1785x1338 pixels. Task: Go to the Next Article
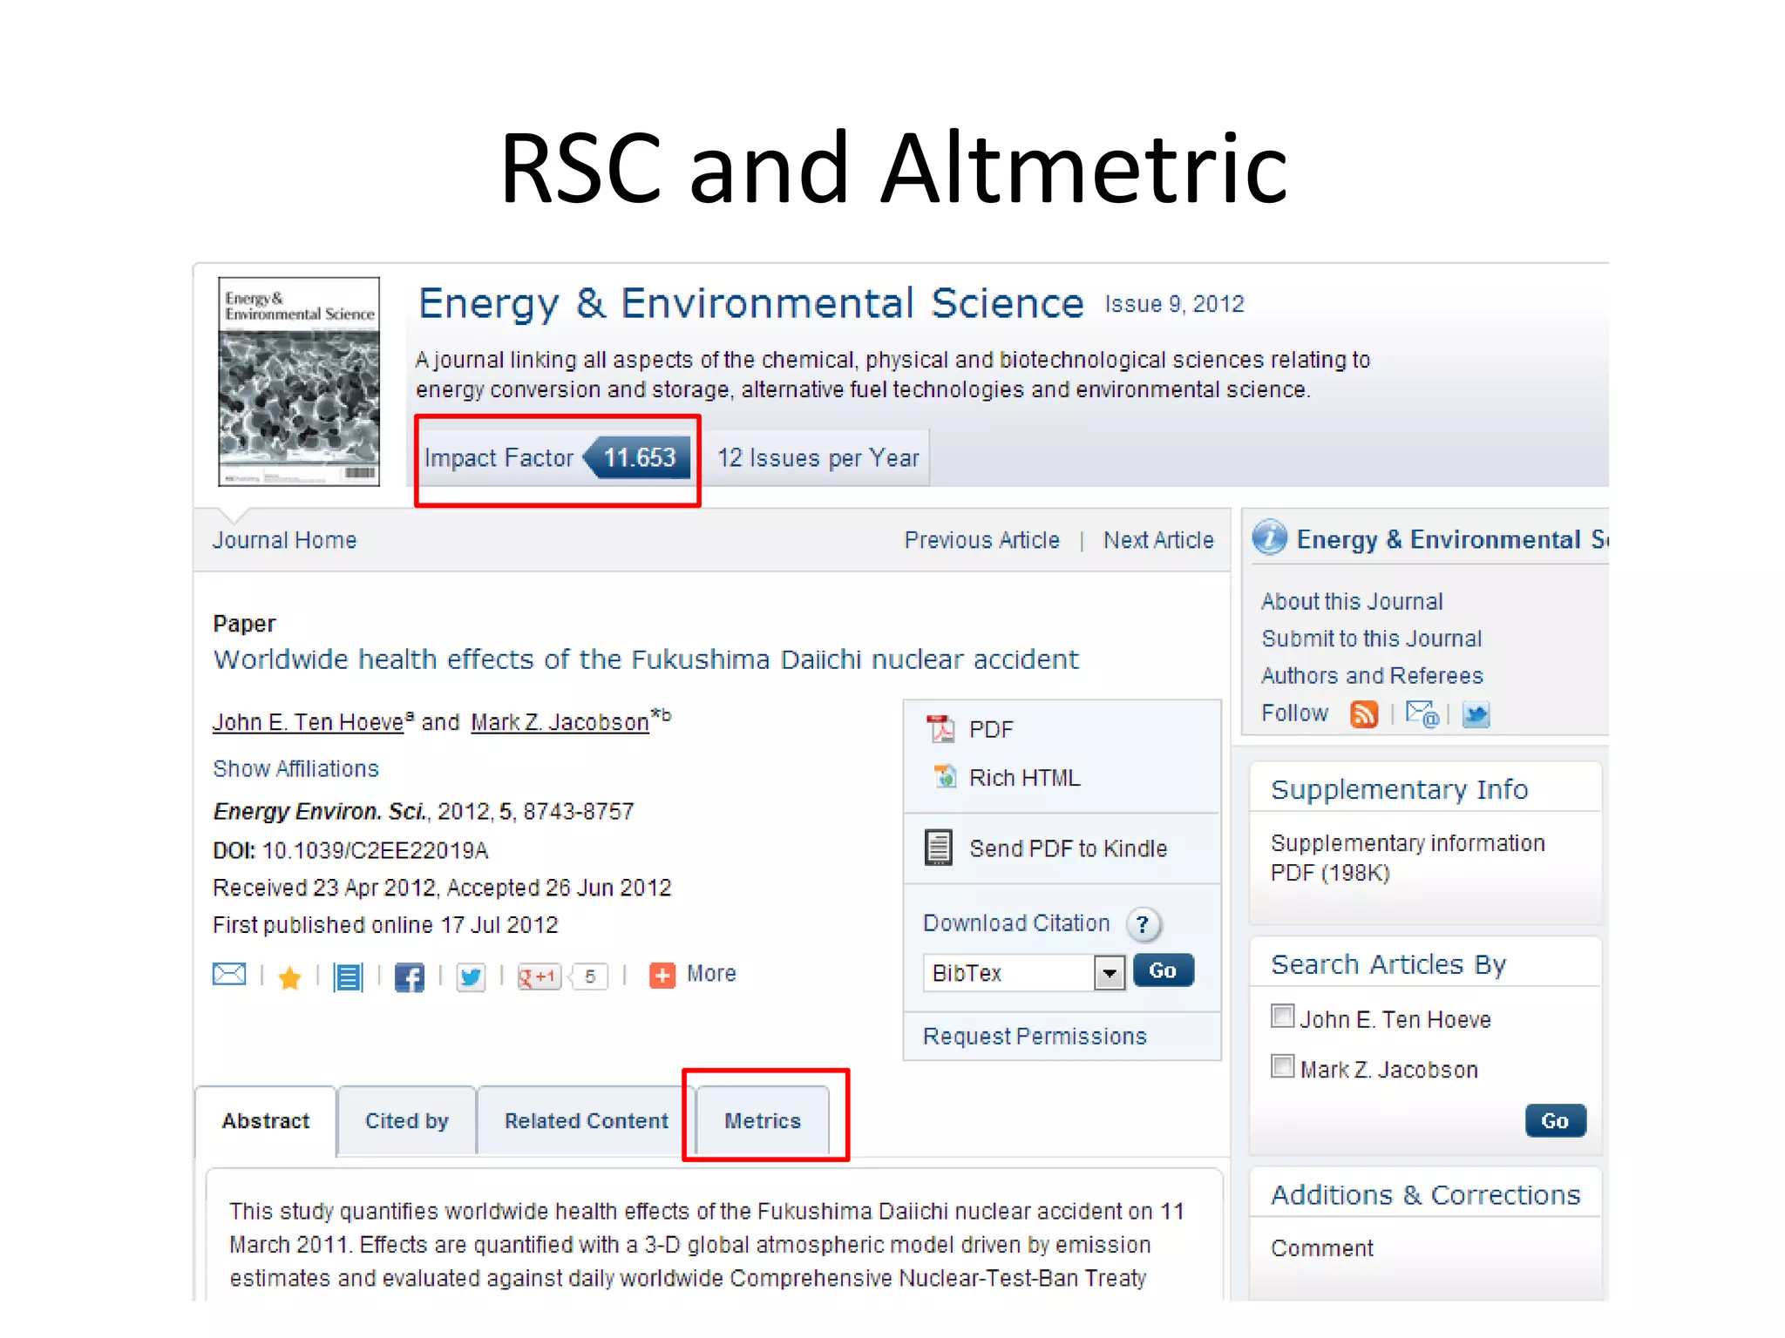[1158, 540]
